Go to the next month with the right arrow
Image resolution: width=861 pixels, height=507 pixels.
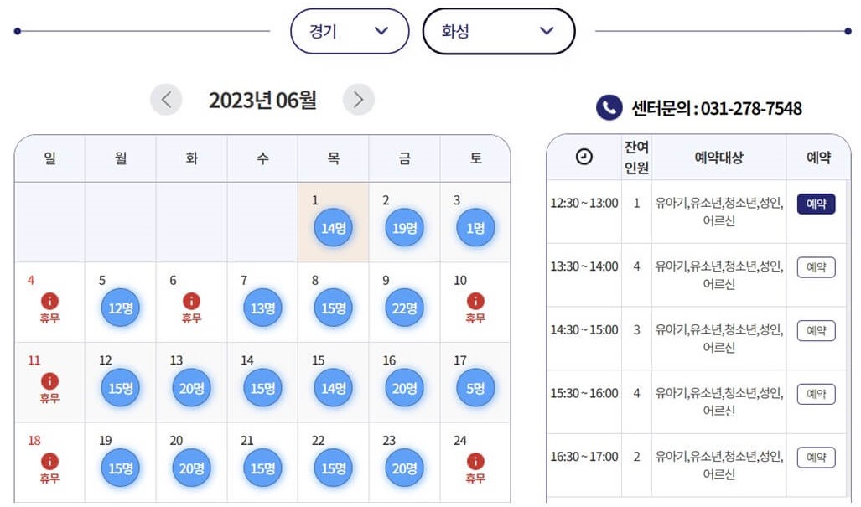359,99
